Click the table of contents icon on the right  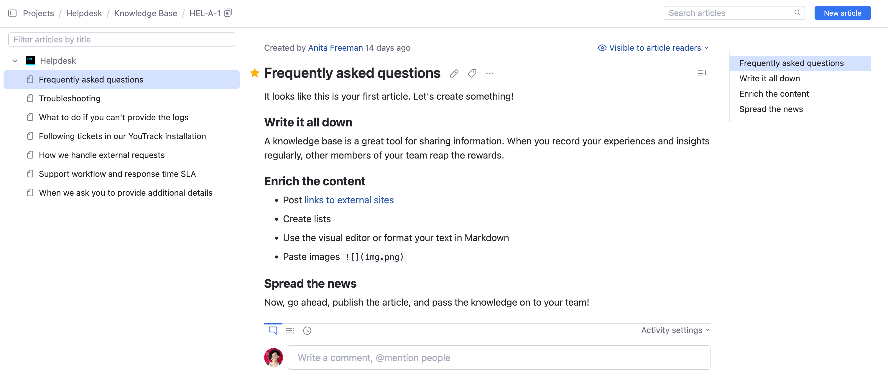[x=702, y=73]
